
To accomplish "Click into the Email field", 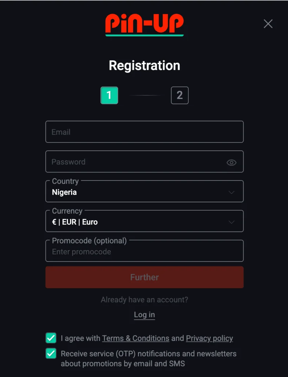I will (x=144, y=132).
